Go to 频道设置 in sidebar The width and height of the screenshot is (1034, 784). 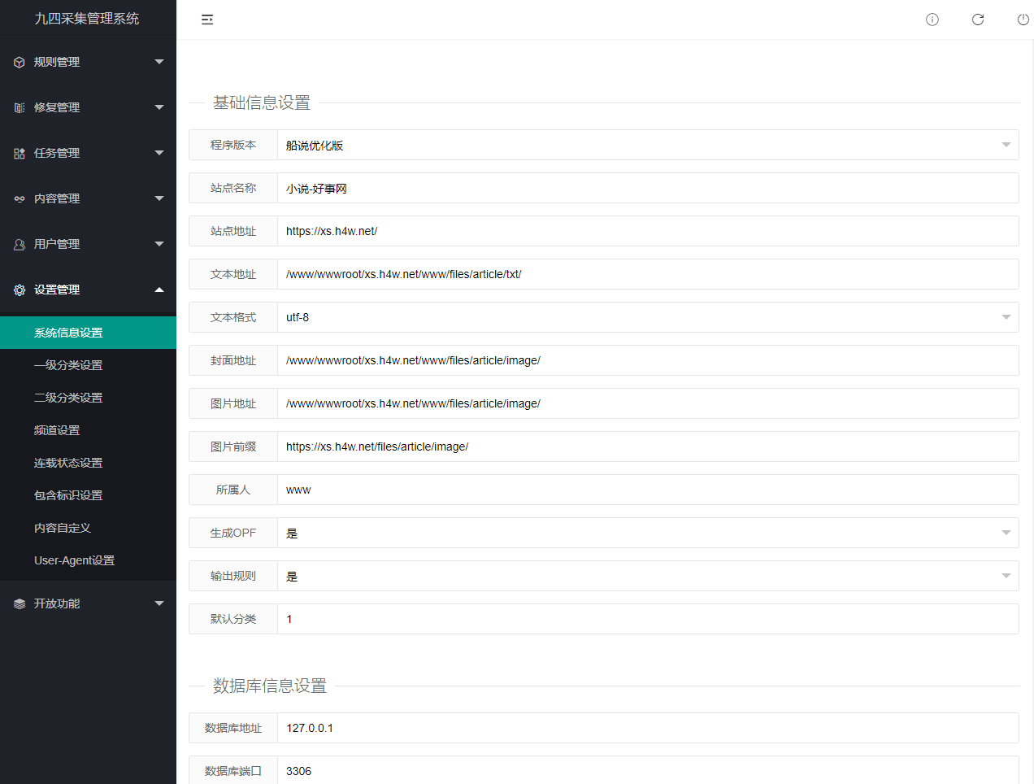[57, 430]
